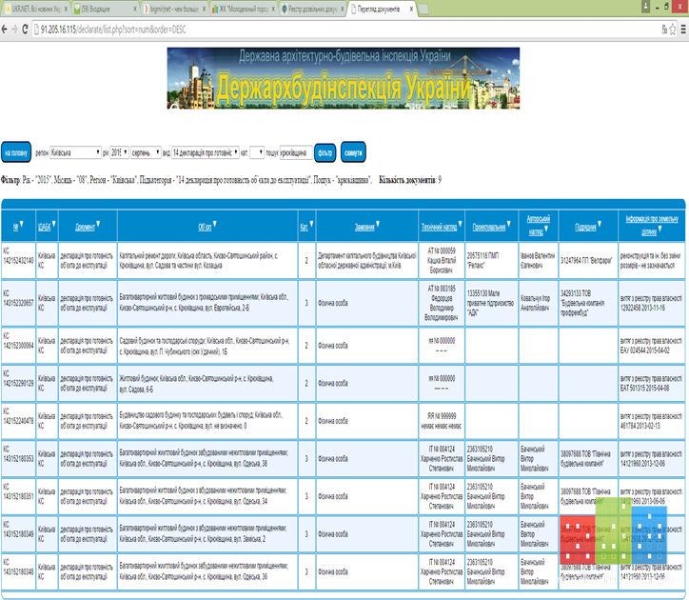689x600 pixels.
Task: Sort by the 'Документ' column header
Action: [x=85, y=227]
